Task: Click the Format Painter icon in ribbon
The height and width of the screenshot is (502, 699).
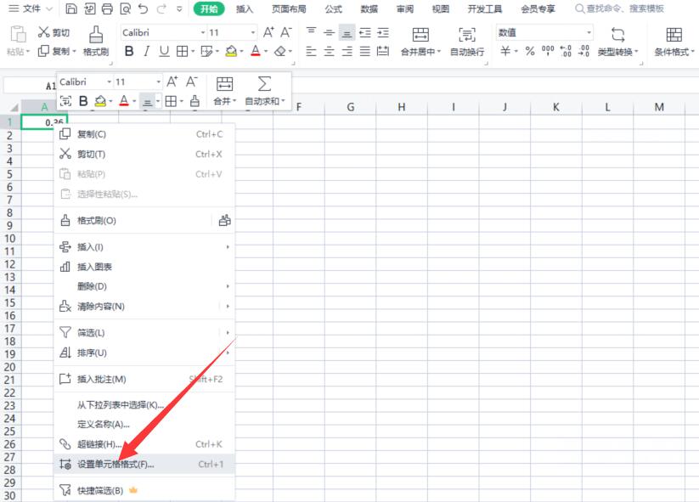Action: point(96,35)
